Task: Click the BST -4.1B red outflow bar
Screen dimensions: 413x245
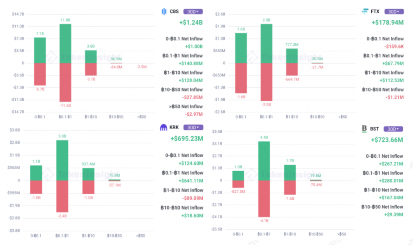Action: 264,198
